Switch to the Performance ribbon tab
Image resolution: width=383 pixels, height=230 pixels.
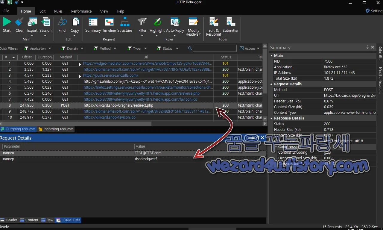tap(81, 11)
